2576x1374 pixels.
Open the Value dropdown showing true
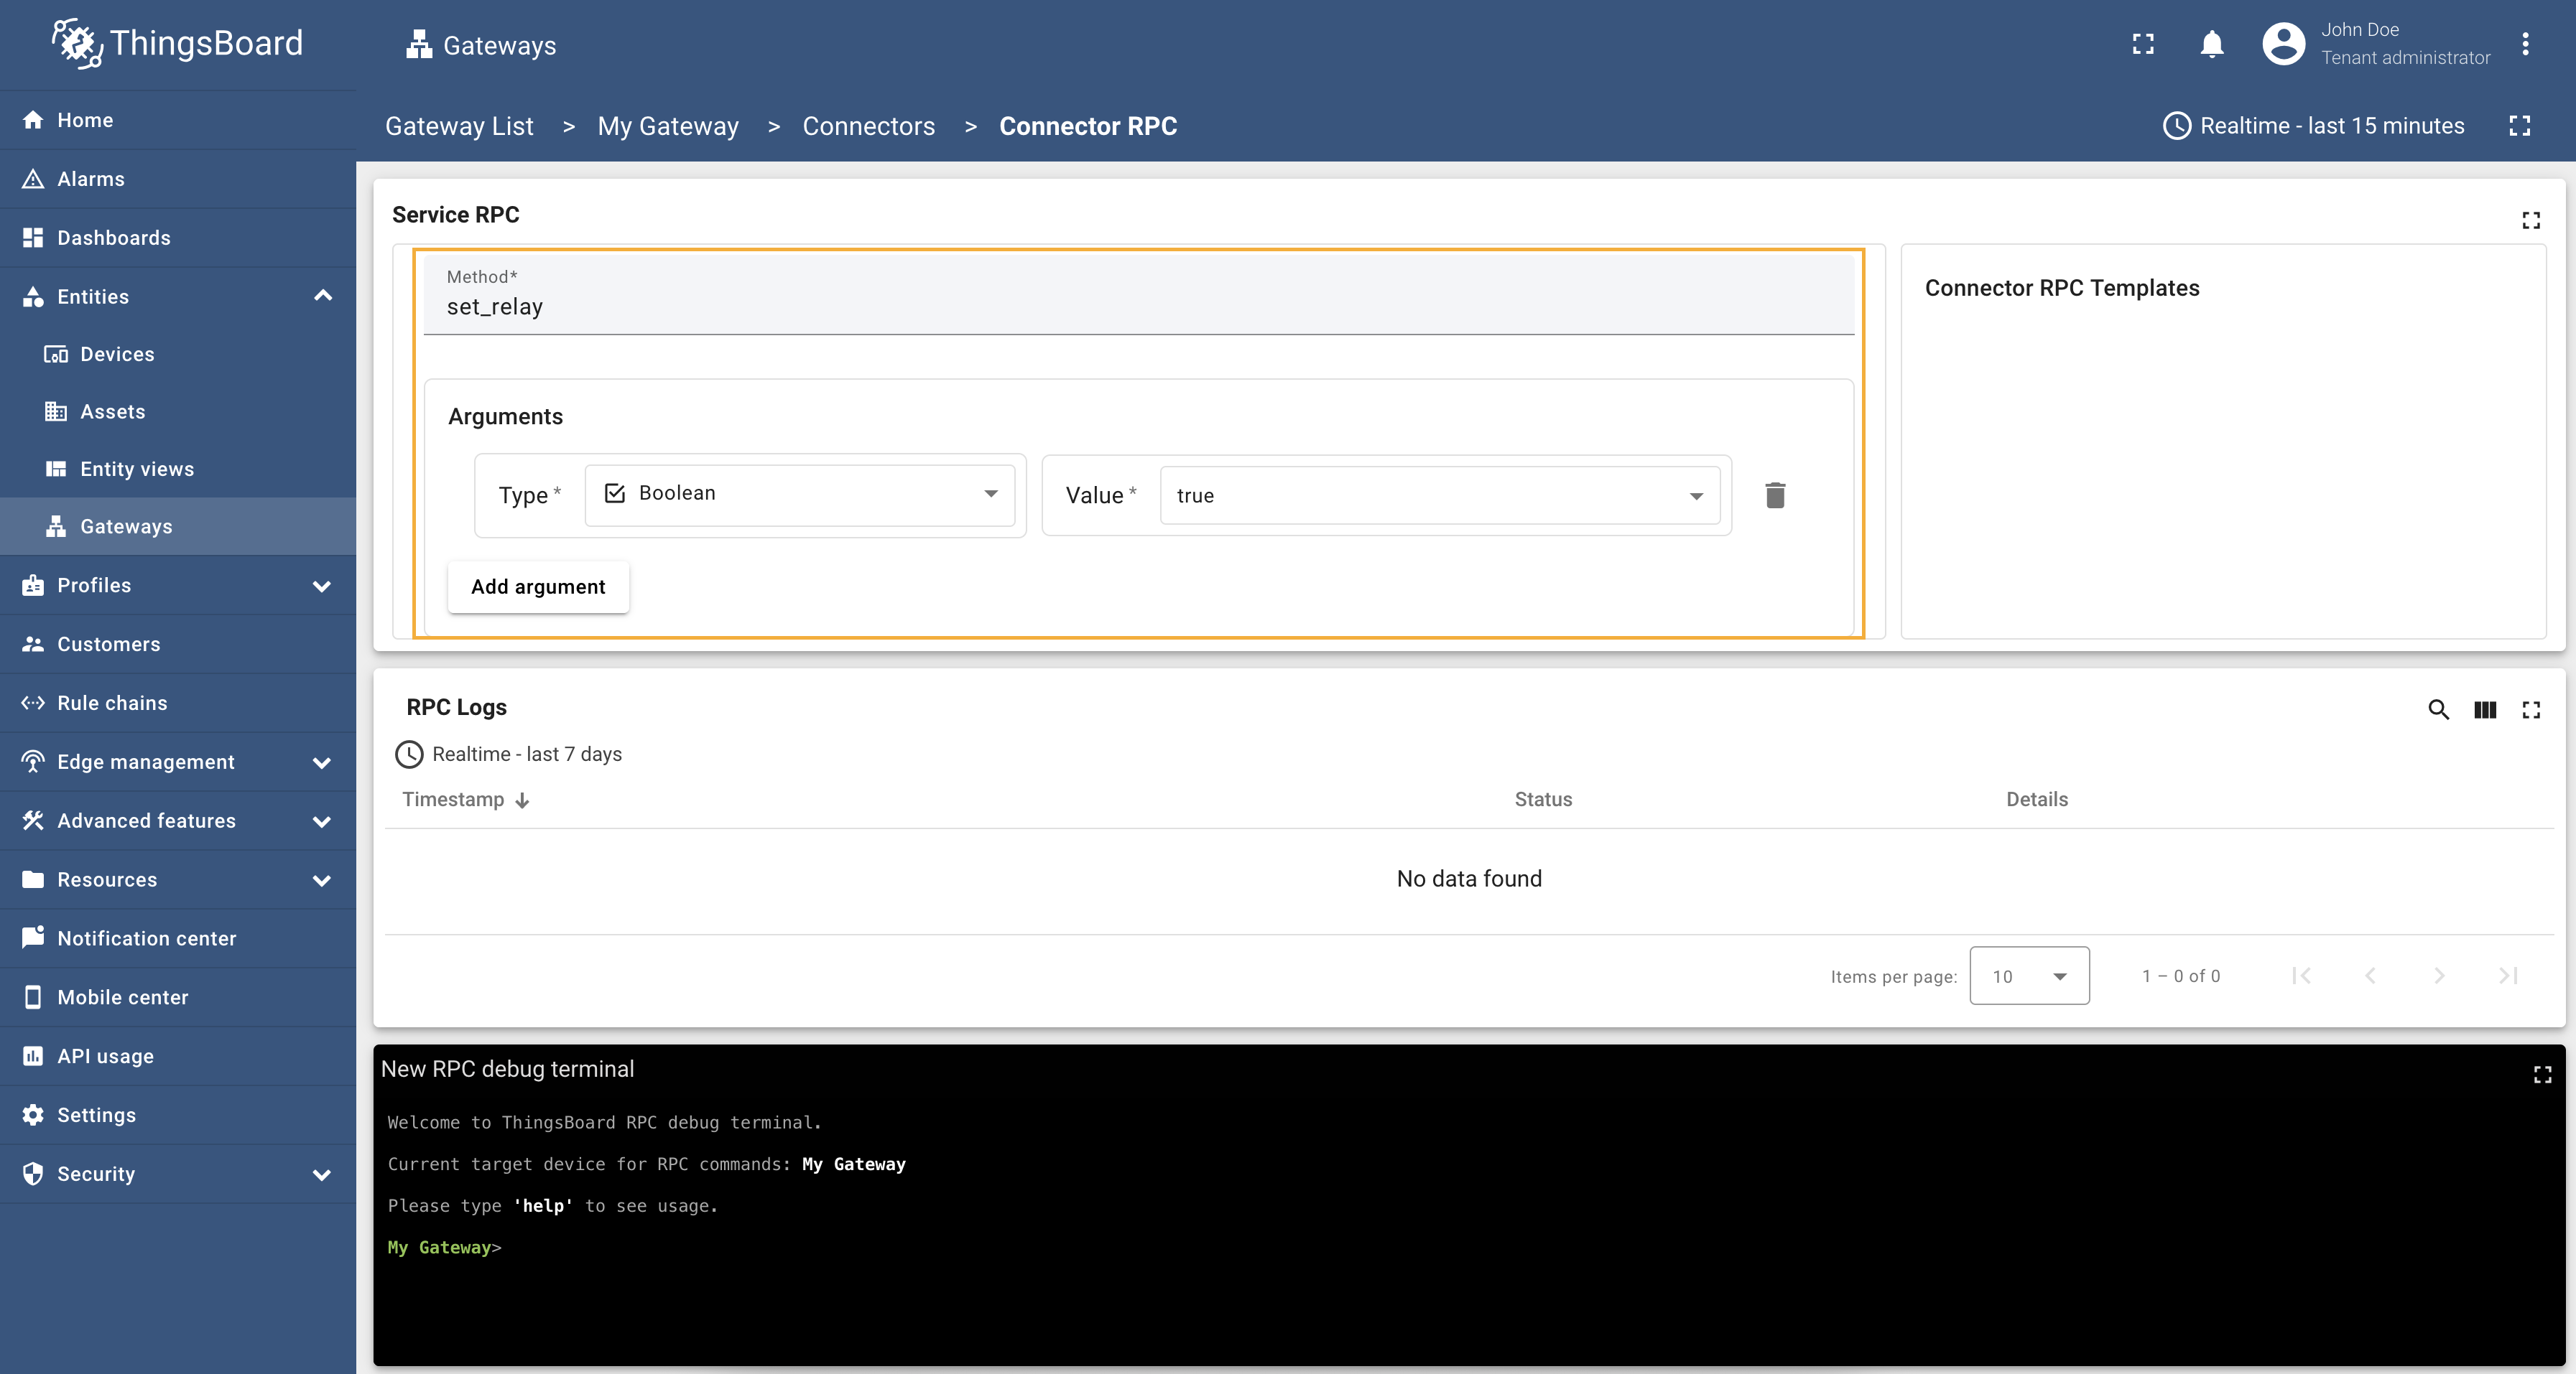point(1438,495)
